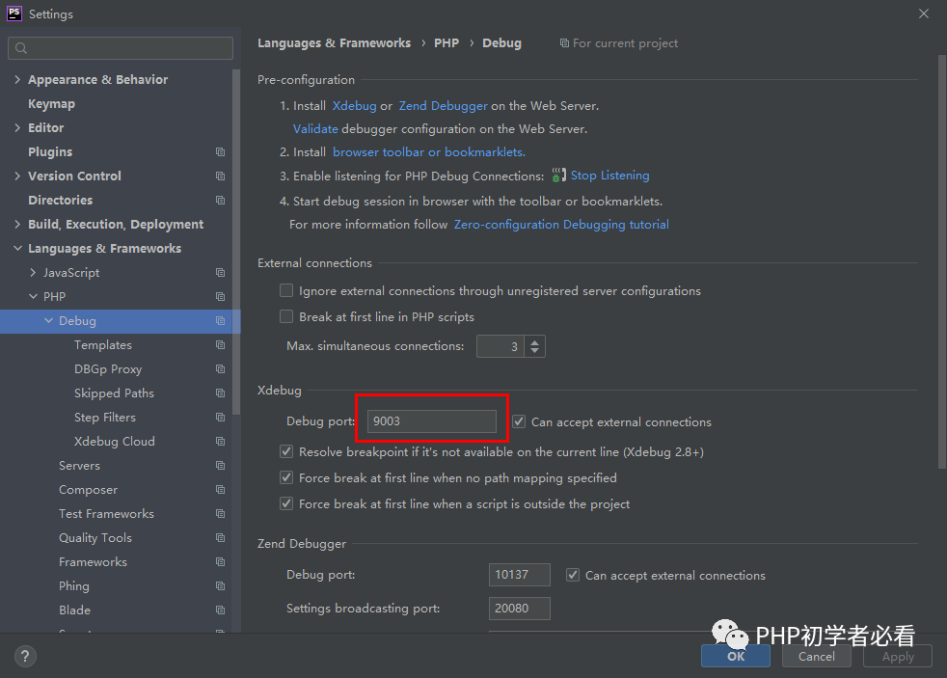
Task: Click the project-level icon beside Frameworks
Action: (221, 562)
